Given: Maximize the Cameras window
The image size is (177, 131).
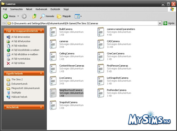Looking at the screenshot, I should [x=168, y=4].
